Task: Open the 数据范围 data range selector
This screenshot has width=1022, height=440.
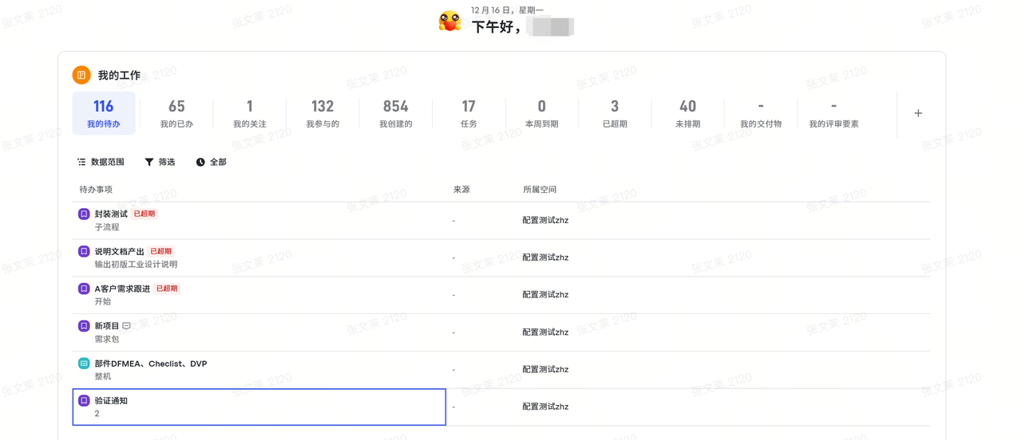Action: pyautogui.click(x=101, y=162)
